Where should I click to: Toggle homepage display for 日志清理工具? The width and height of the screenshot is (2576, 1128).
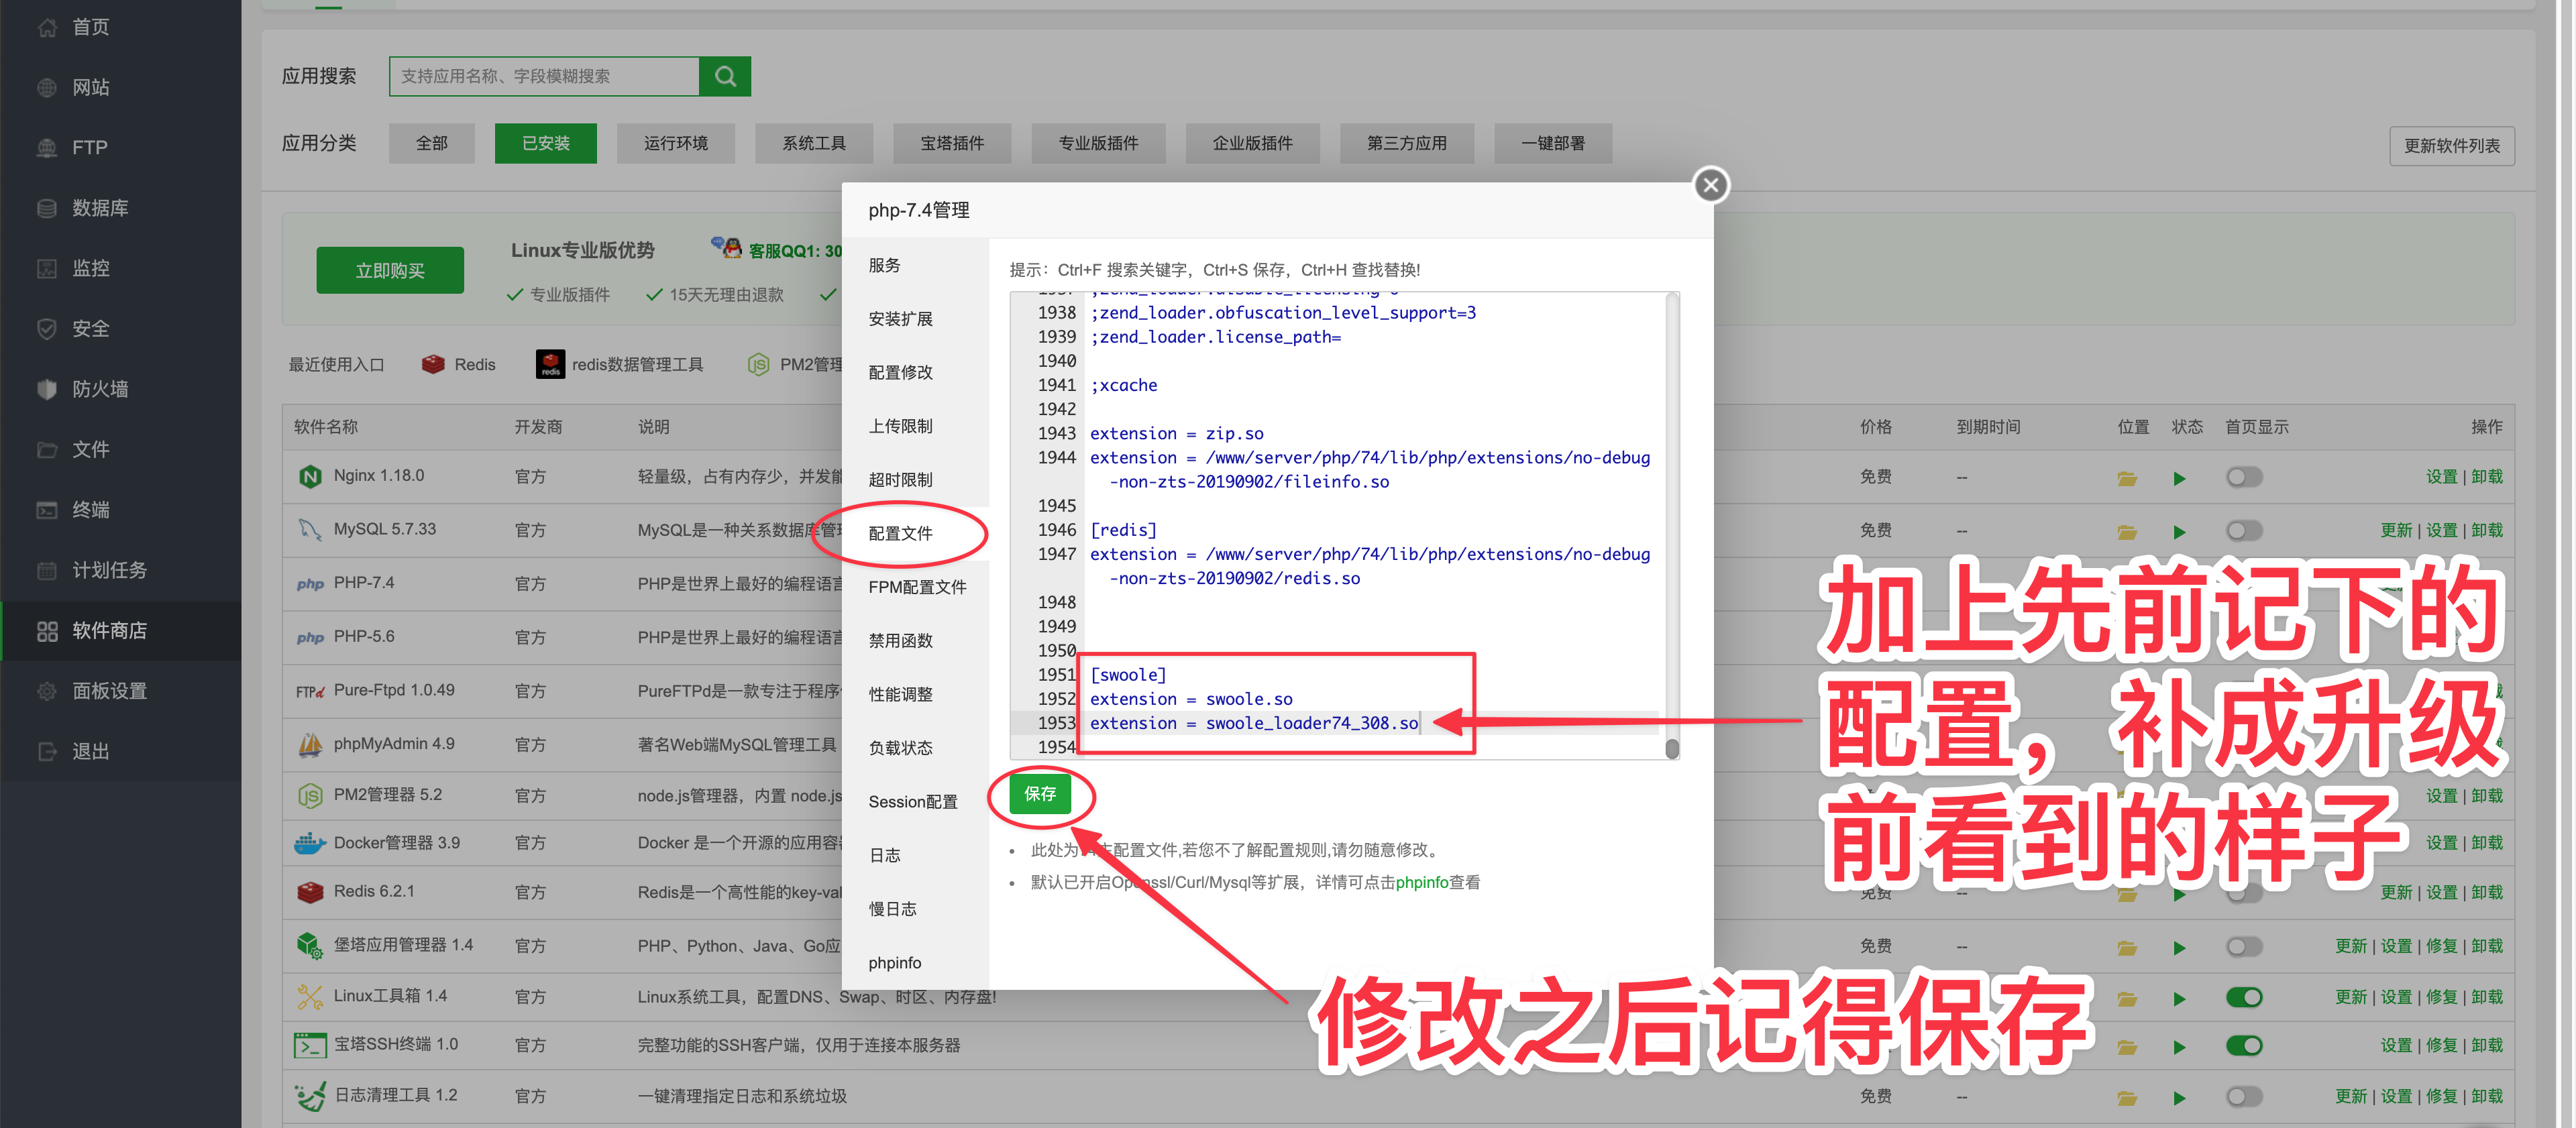[2244, 1097]
